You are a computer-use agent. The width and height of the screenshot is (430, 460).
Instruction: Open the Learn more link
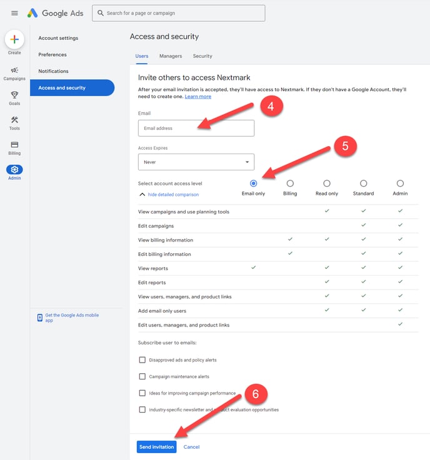pyautogui.click(x=198, y=97)
